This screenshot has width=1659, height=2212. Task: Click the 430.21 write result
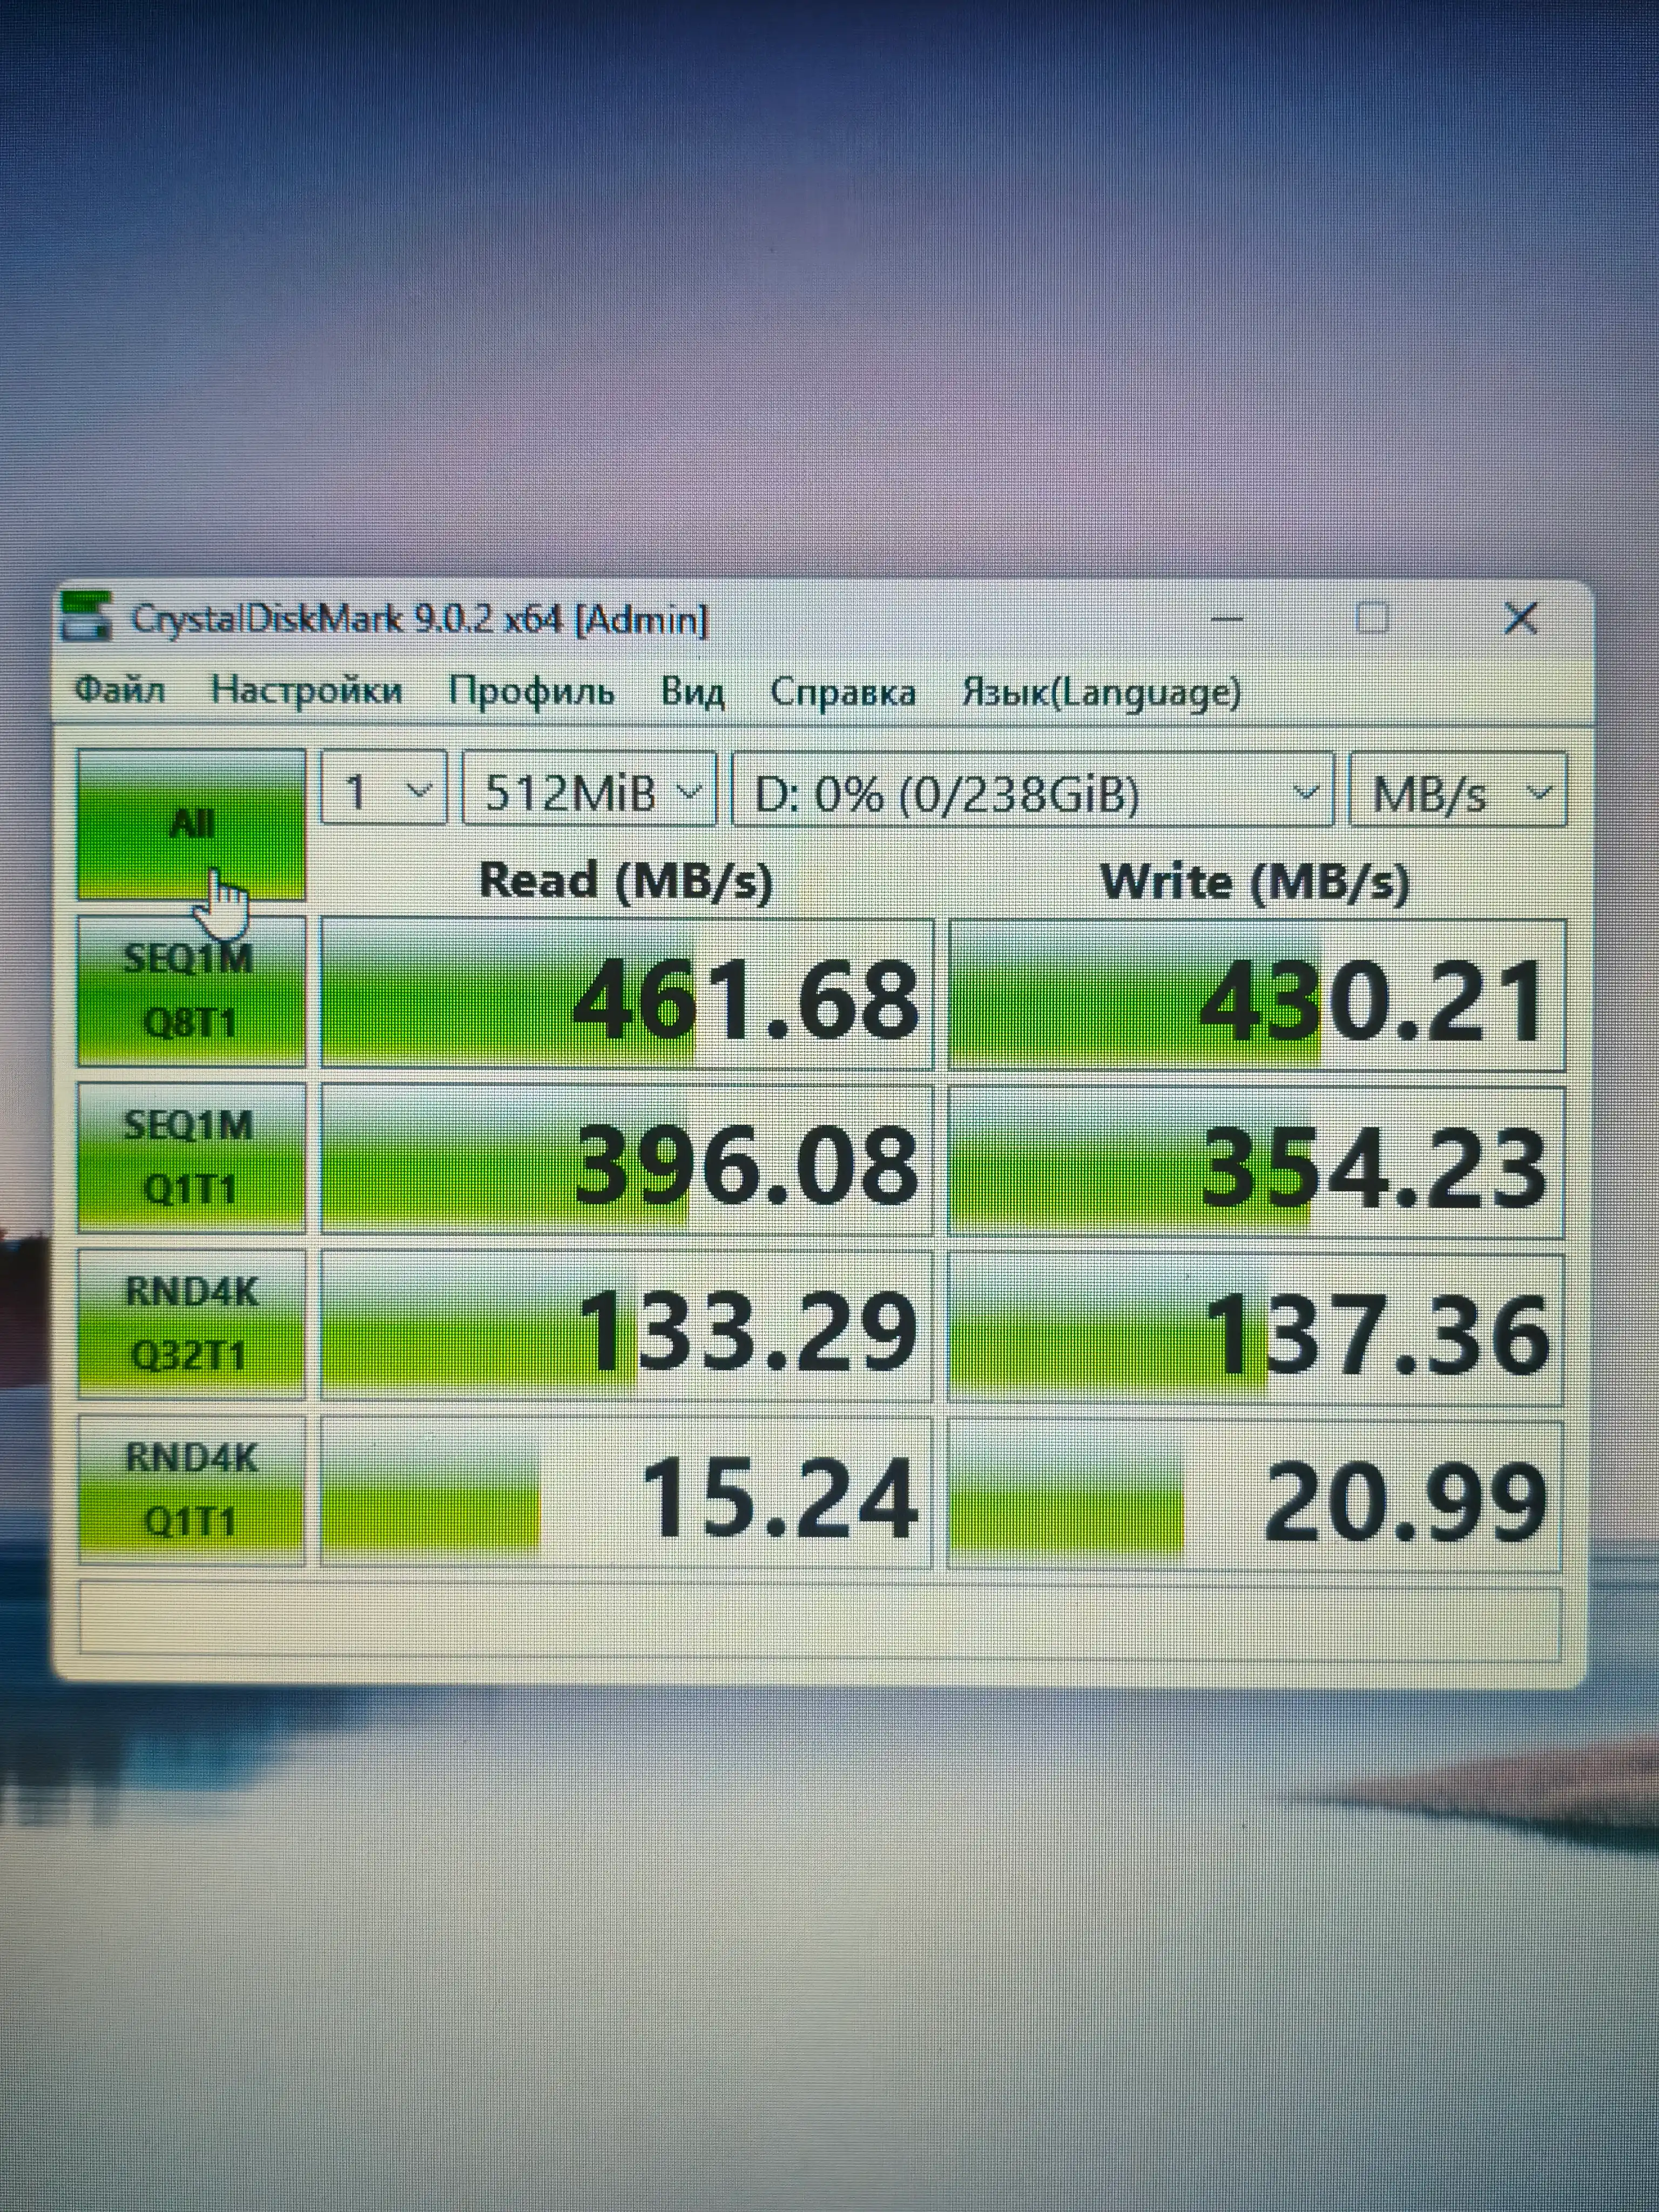(x=1256, y=996)
